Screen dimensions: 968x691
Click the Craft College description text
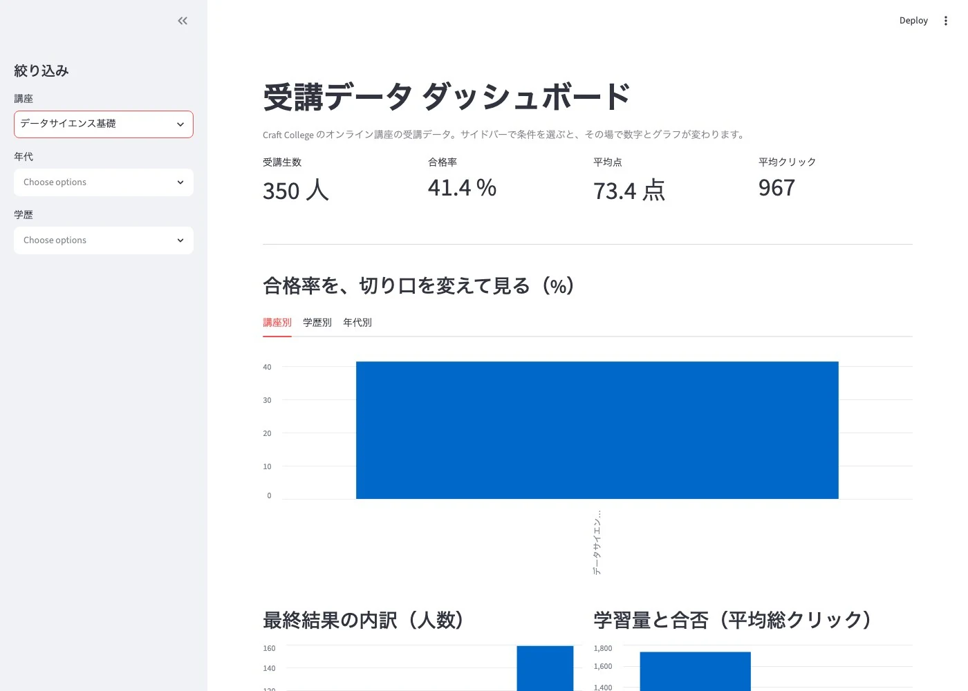pos(505,135)
